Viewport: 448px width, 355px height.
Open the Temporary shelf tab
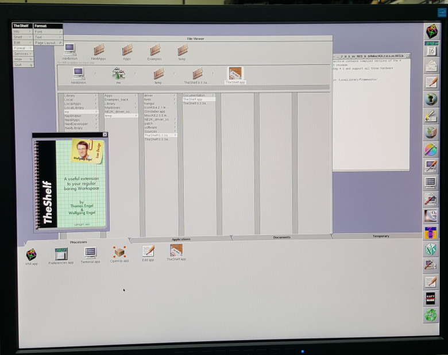click(x=380, y=236)
